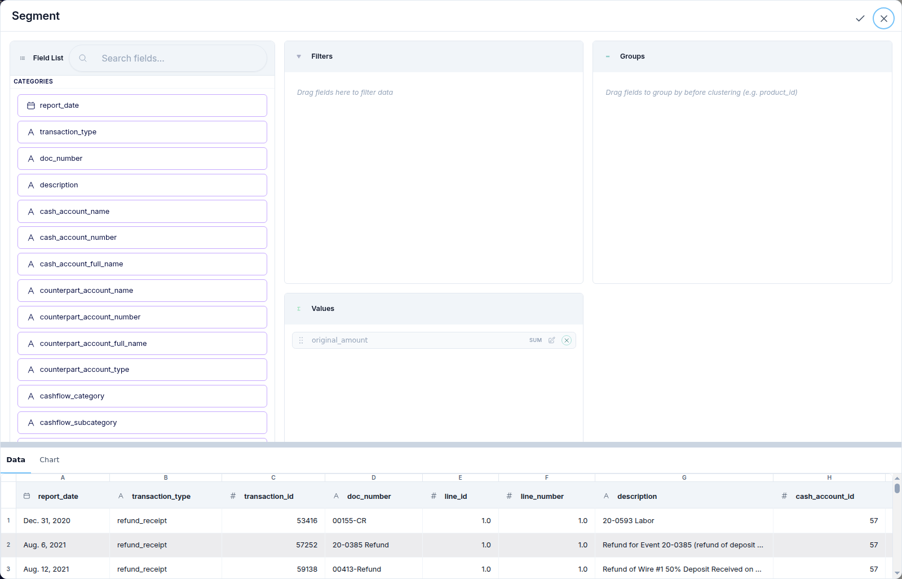The height and width of the screenshot is (579, 902).
Task: Click text icon in transaction_type table header
Action: (121, 496)
